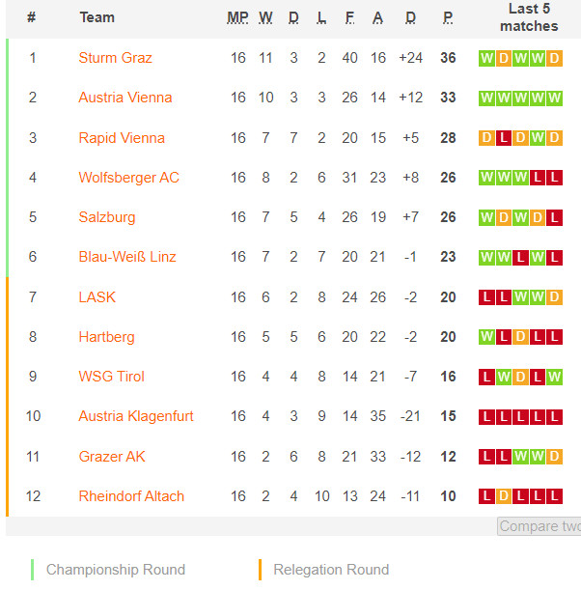Click Hartberg's orange D result badge
The image size is (581, 590).
coord(520,337)
